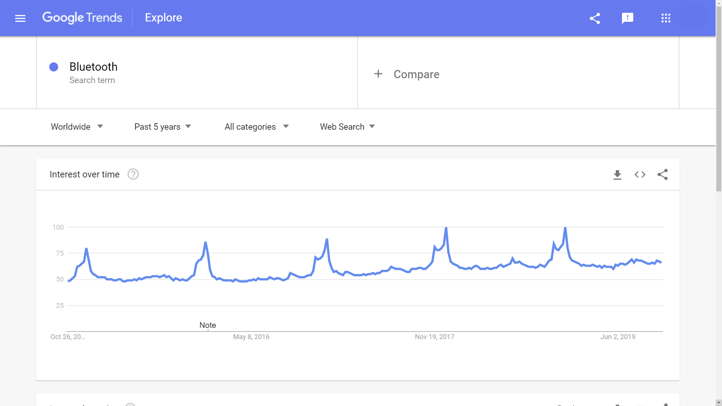Open the Past 5 years dropdown

point(163,127)
